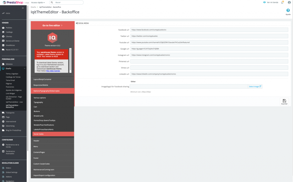The width and height of the screenshot is (293, 182).
Task: Open the Pedidos basket icon
Action: pos(3,28)
